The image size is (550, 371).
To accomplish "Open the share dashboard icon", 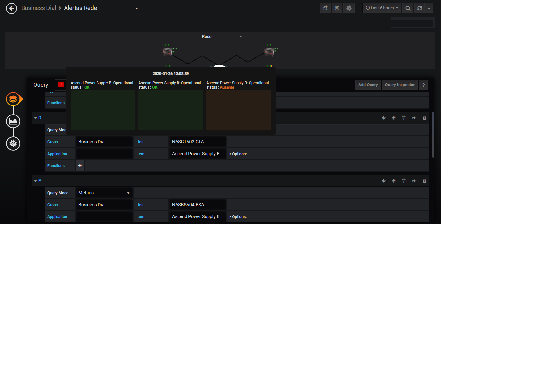I will click(x=325, y=8).
